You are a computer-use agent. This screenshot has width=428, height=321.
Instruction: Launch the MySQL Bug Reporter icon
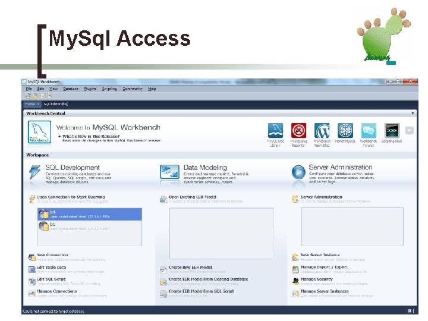click(298, 130)
